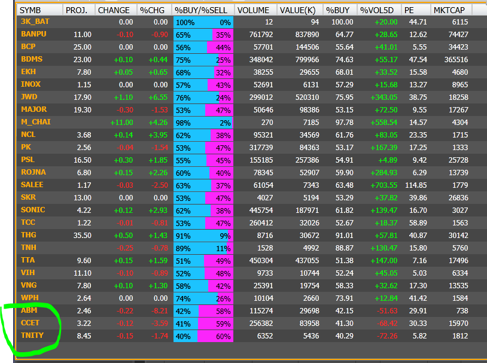Click the VALUE(K) column header
Viewport: 487px width, 363px height.
tap(300, 10)
